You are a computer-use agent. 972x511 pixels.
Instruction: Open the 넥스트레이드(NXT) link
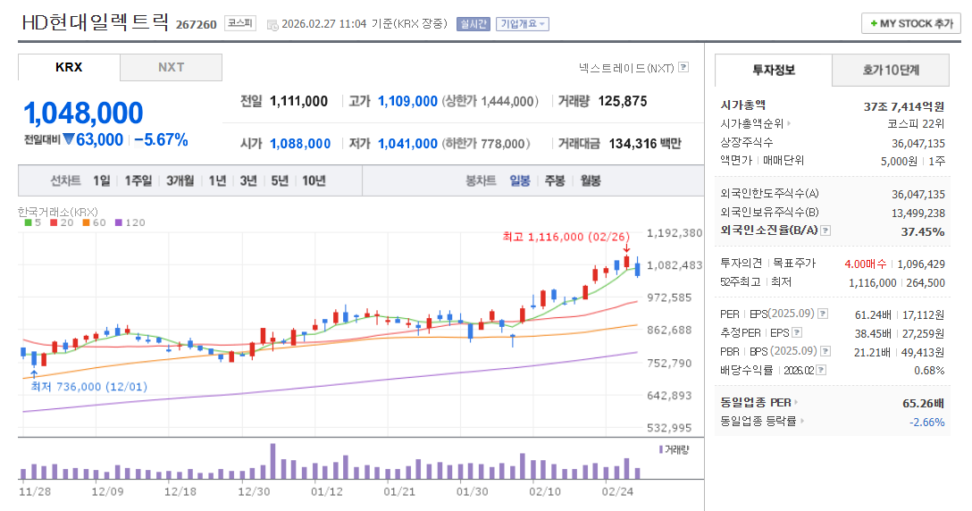[x=626, y=68]
